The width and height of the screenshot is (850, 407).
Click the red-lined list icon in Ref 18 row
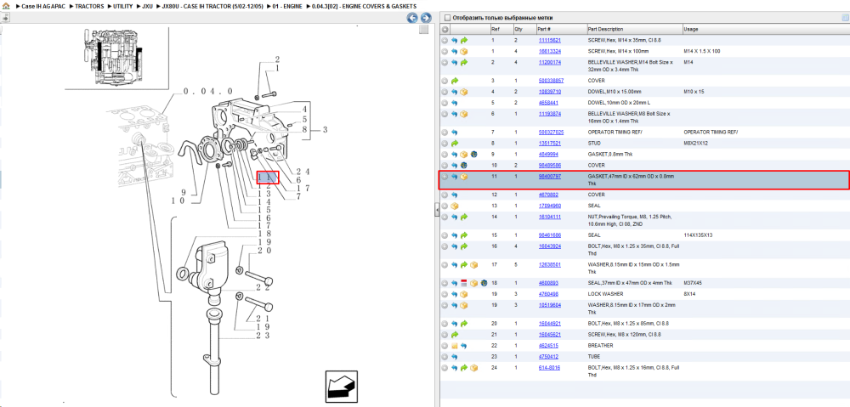[x=463, y=283]
